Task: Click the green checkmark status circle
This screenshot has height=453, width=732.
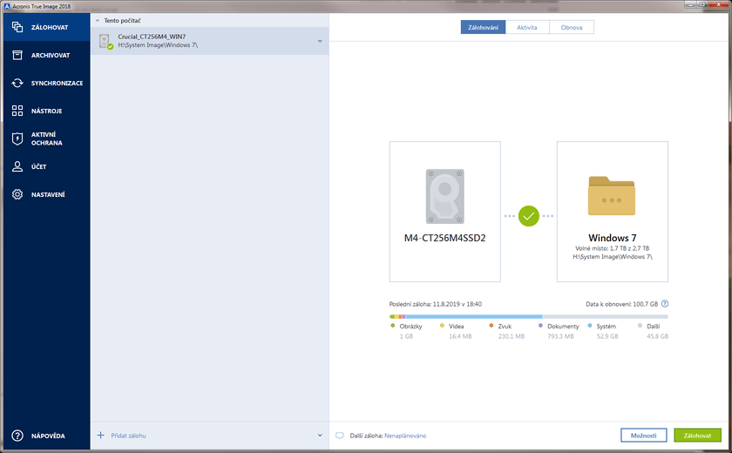Action: (x=528, y=216)
